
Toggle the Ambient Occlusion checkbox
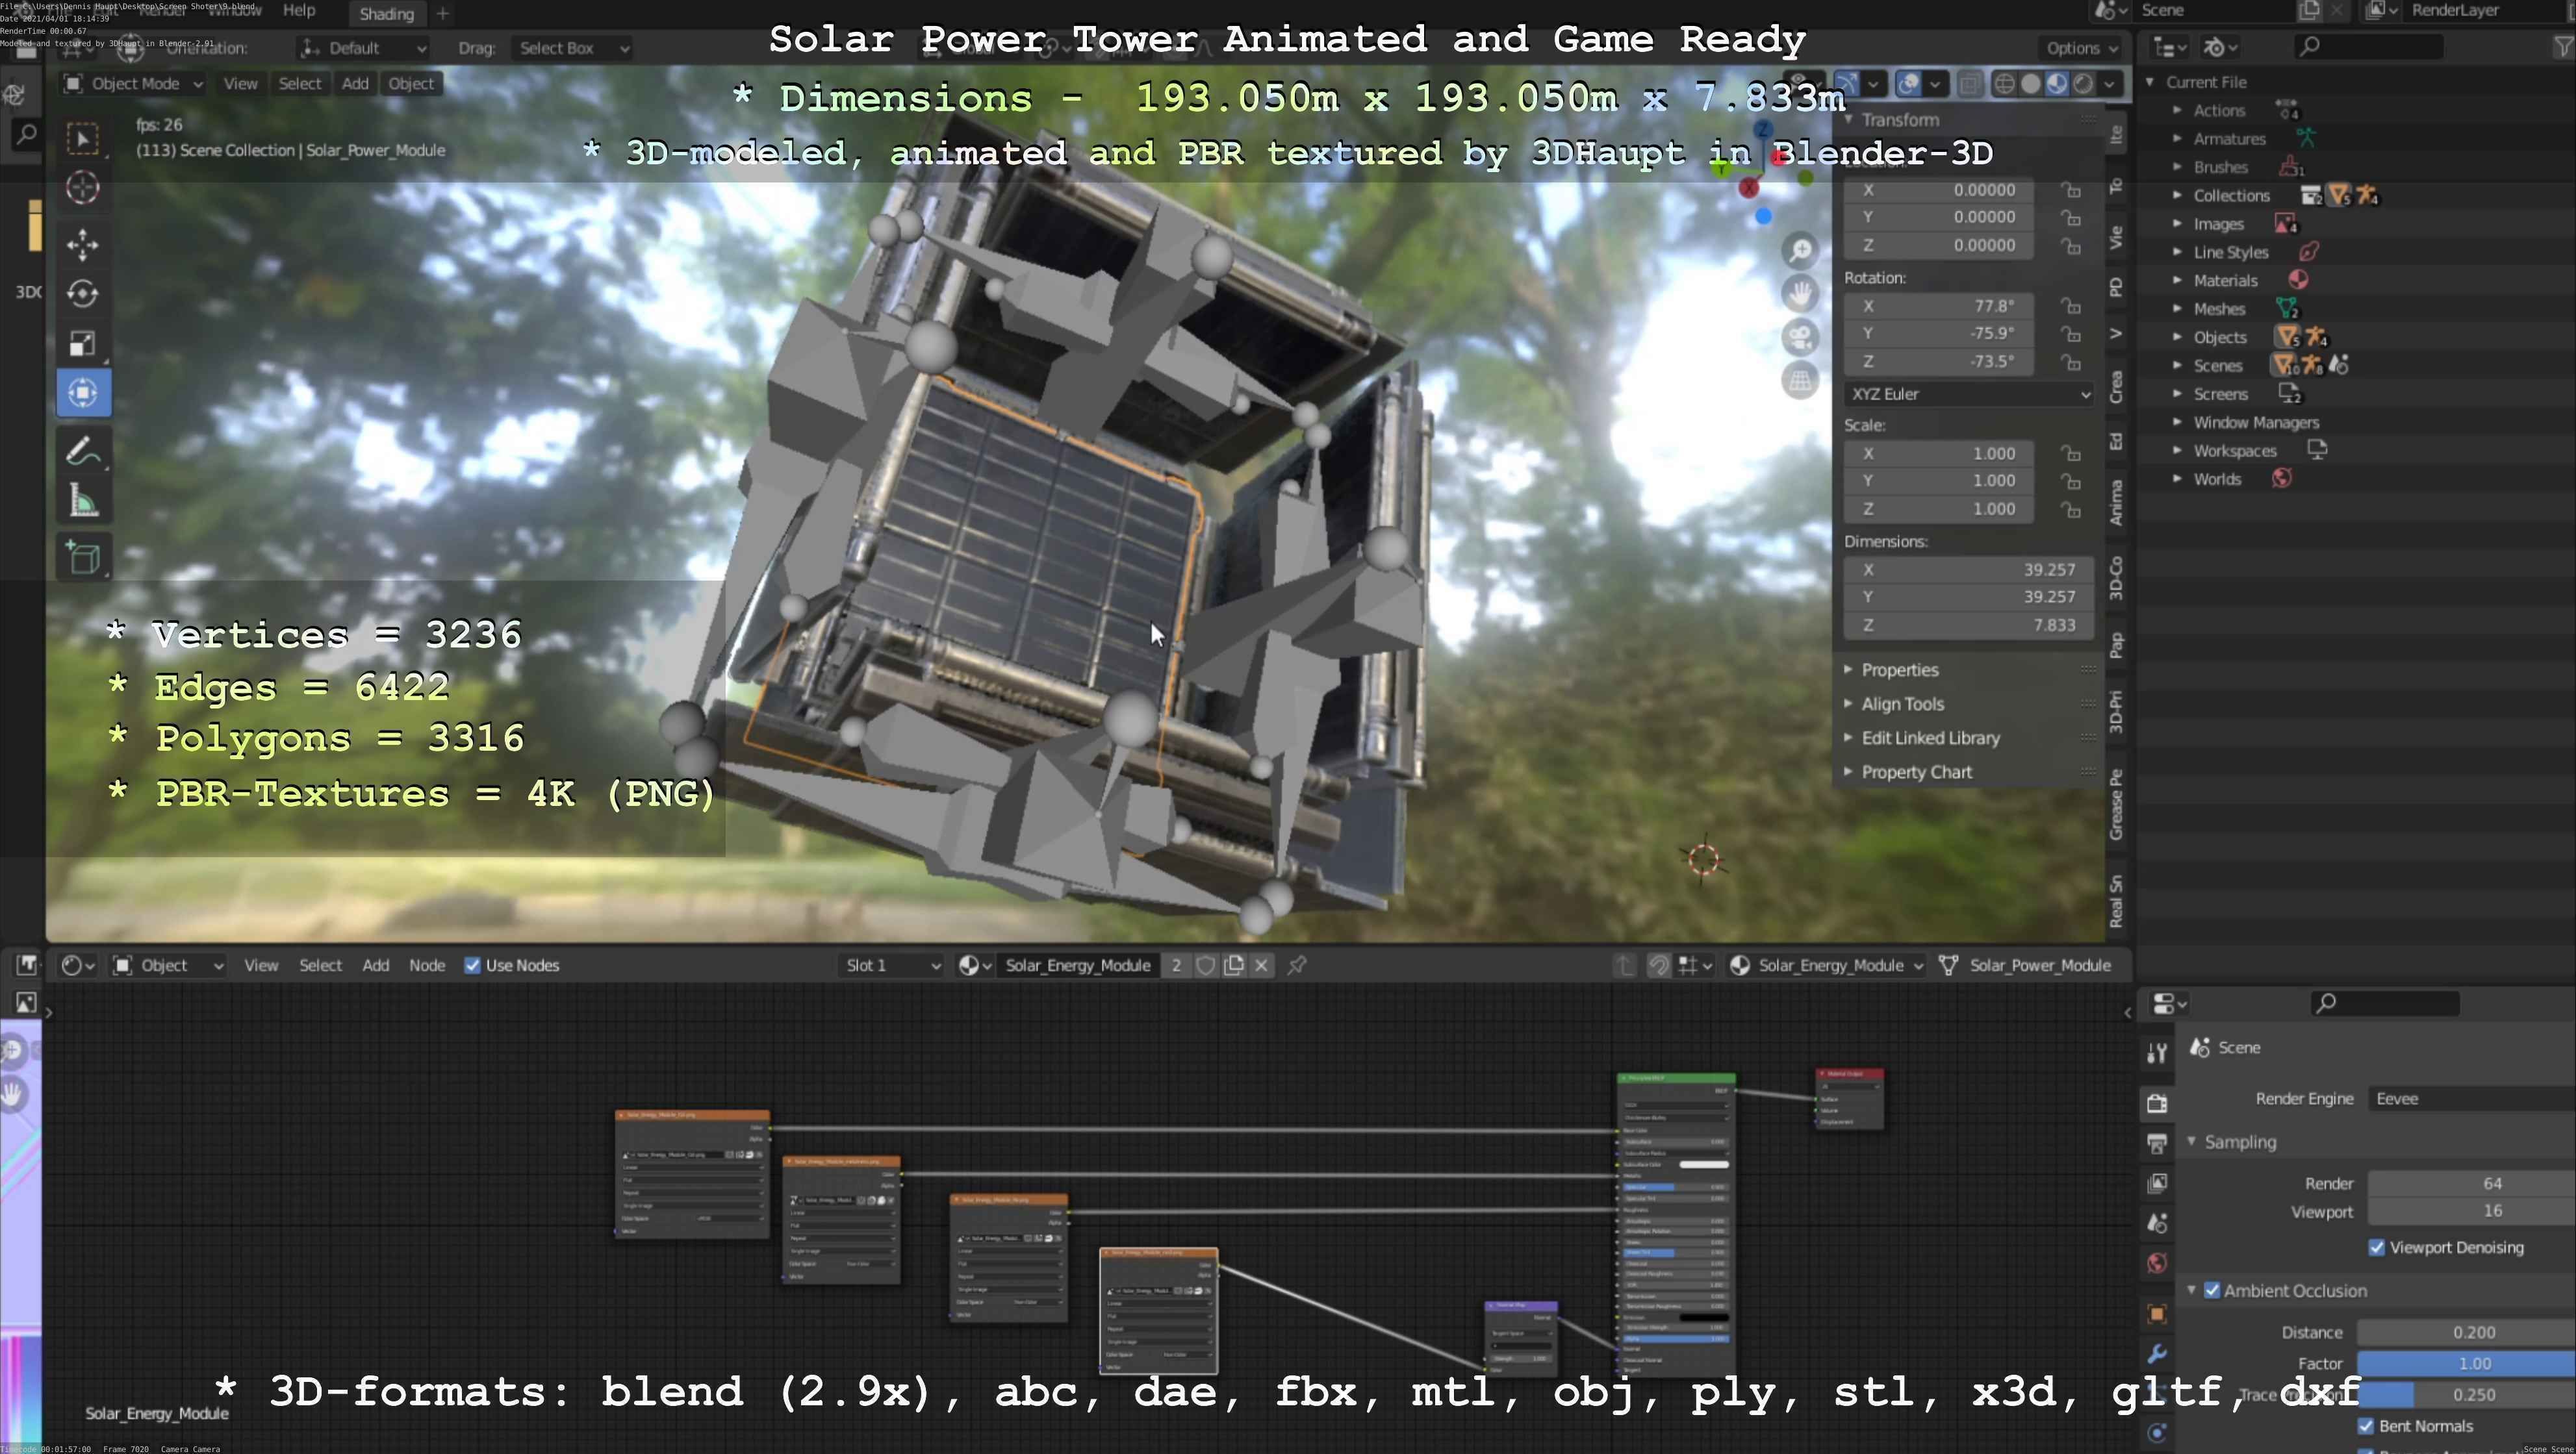coord(2212,1290)
